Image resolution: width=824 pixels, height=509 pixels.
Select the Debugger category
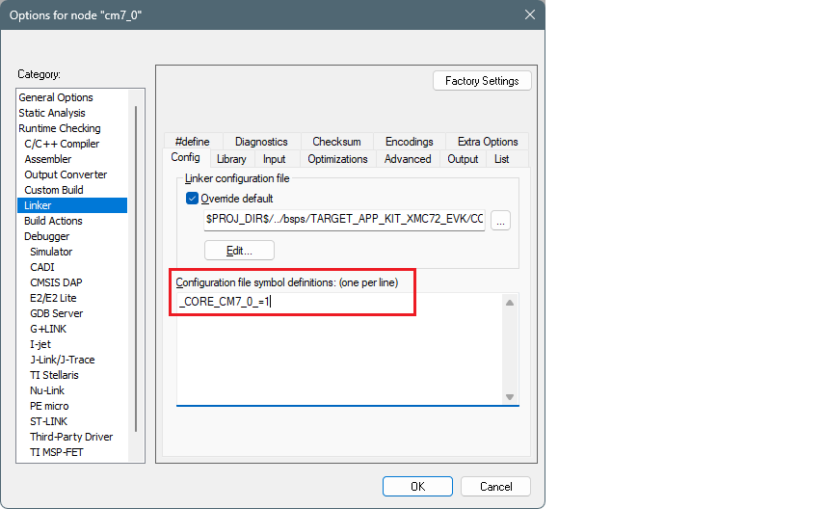[x=46, y=236]
